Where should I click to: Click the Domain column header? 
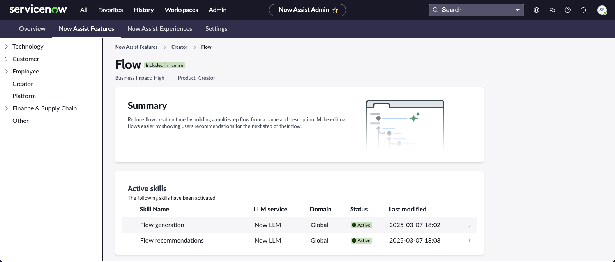click(321, 209)
